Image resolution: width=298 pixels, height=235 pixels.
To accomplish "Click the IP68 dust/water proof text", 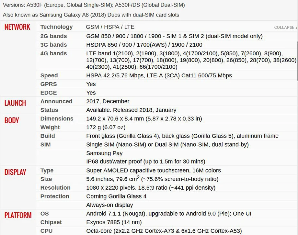I will click(145, 162).
